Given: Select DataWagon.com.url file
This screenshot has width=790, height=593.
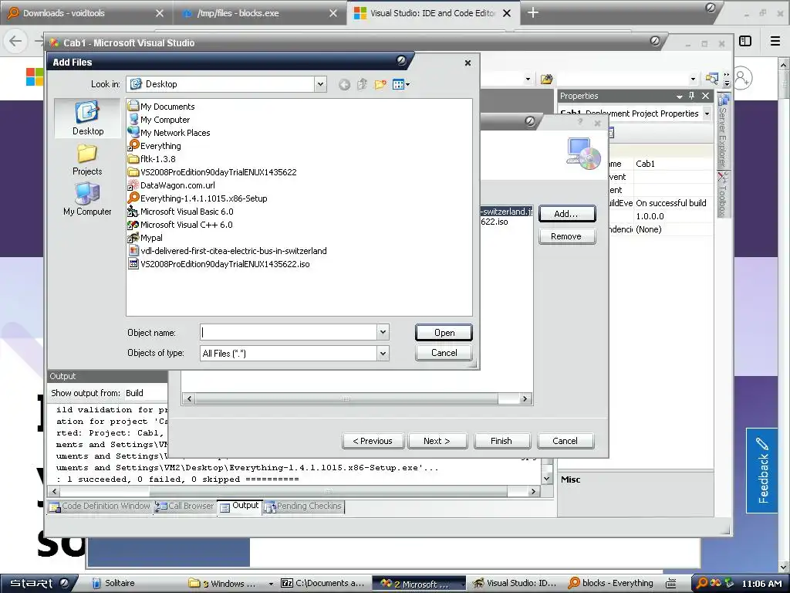Looking at the screenshot, I should [171, 185].
